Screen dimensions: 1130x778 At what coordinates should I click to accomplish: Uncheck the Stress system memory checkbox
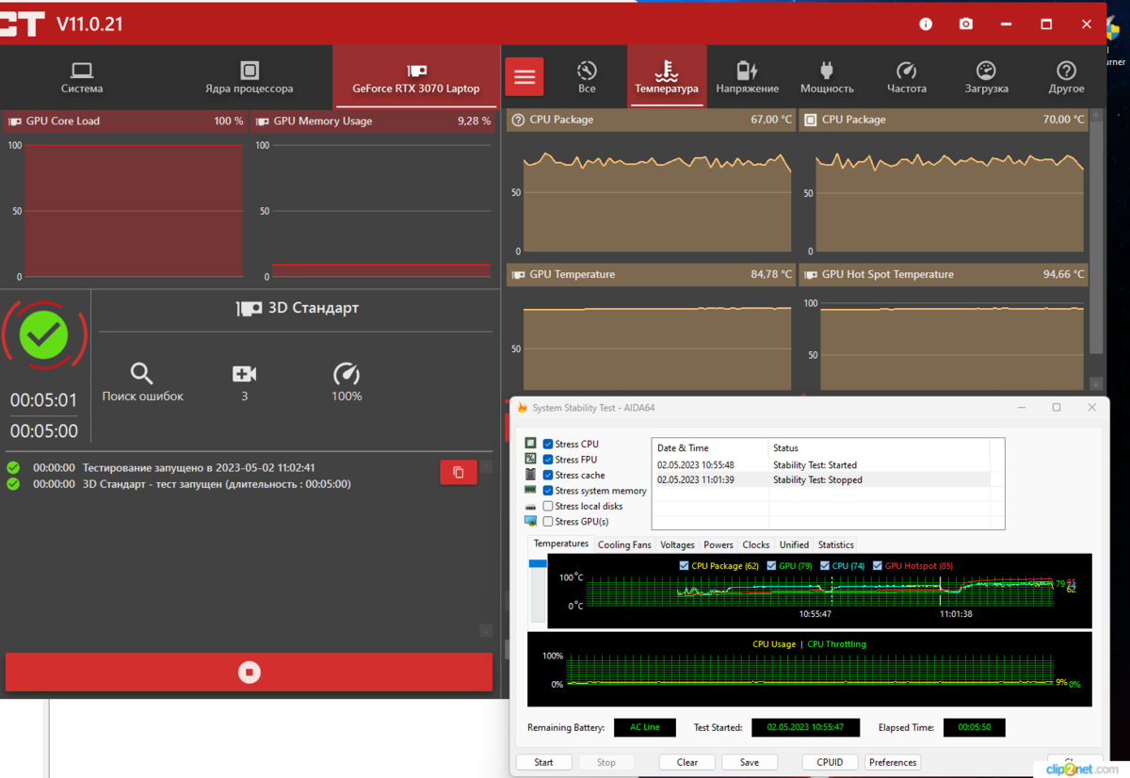point(548,490)
